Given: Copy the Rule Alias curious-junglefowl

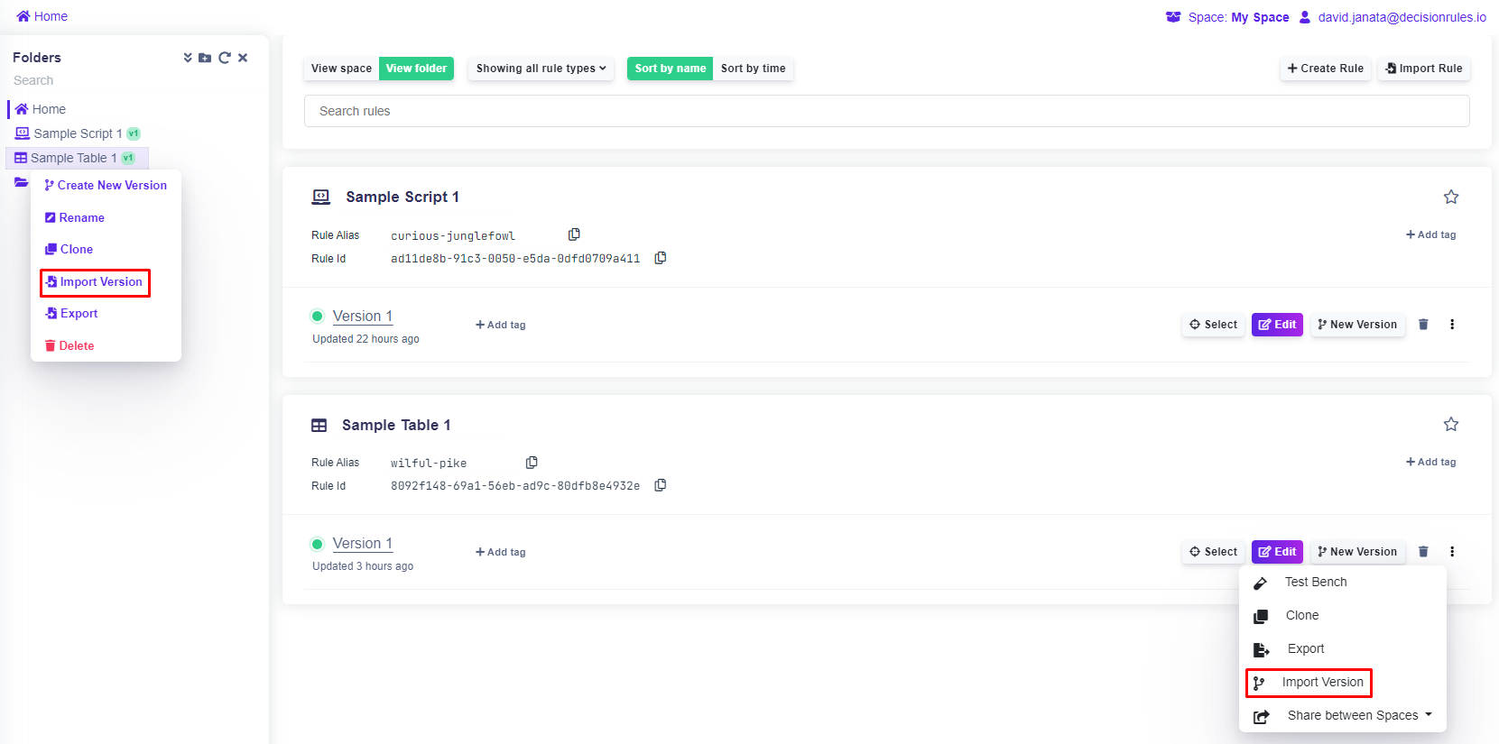Looking at the screenshot, I should 574,234.
